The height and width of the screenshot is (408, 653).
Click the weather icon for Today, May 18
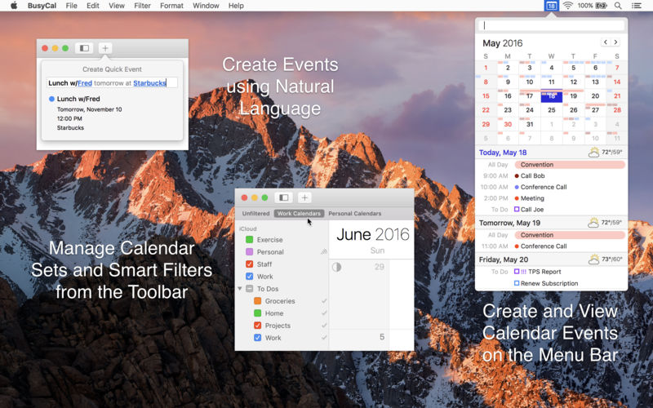tap(593, 153)
